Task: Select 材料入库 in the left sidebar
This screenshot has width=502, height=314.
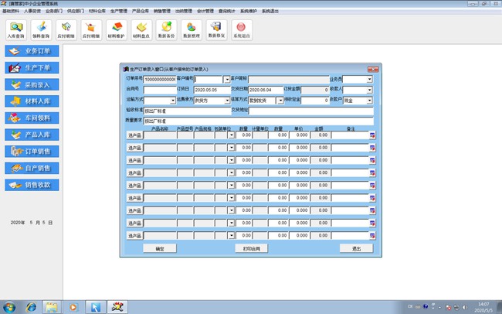Action: 32,101
